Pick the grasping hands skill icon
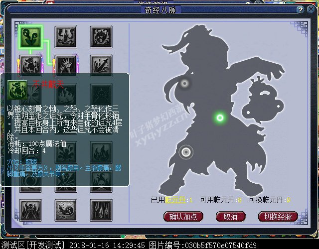The image size is (319, 249). click(x=66, y=65)
